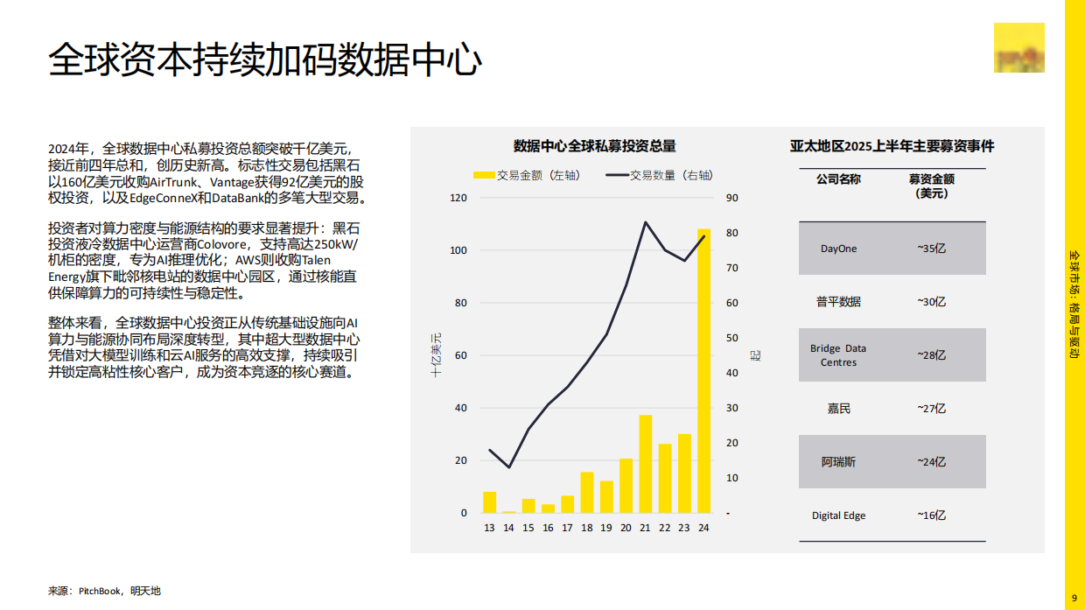Viewport: 1085px width, 610px height.
Task: Expand the 阿瑞斯 funding row
Action: click(892, 461)
